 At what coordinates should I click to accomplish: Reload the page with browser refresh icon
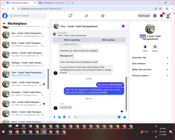point(13,9)
